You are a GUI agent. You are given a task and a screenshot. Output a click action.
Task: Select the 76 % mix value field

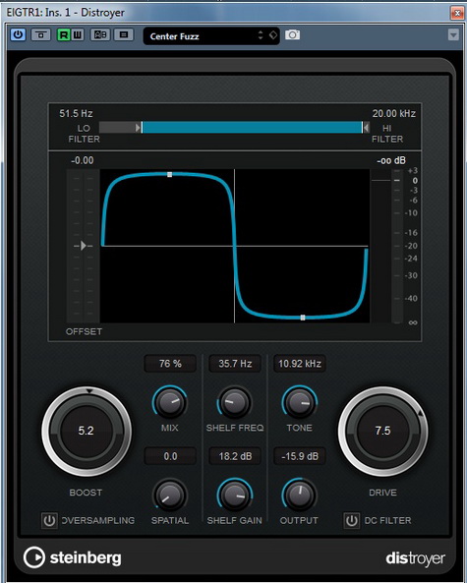[170, 363]
